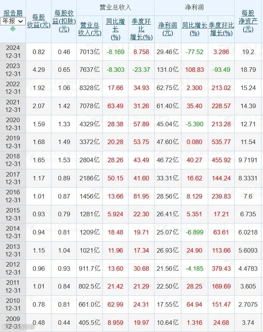Sort by 报告期 column header

13,13
